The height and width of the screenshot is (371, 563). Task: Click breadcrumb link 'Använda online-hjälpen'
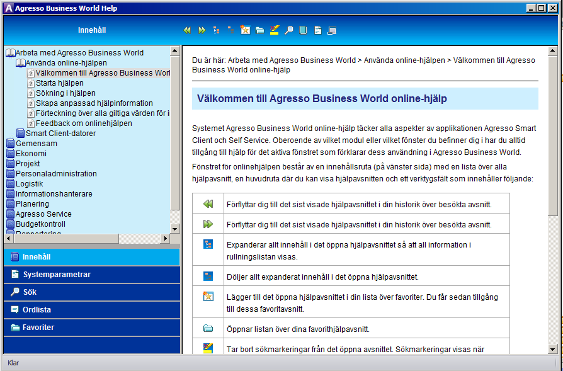(x=404, y=60)
